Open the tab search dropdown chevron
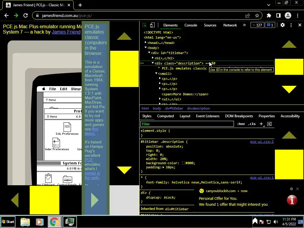 tap(268, 5)
